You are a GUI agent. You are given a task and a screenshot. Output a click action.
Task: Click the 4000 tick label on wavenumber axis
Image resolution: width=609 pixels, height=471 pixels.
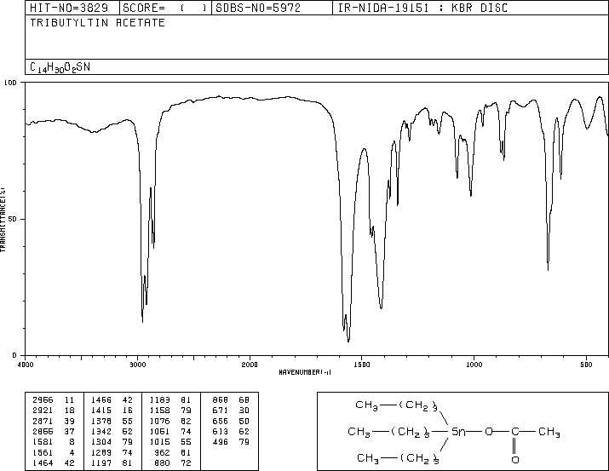point(26,365)
